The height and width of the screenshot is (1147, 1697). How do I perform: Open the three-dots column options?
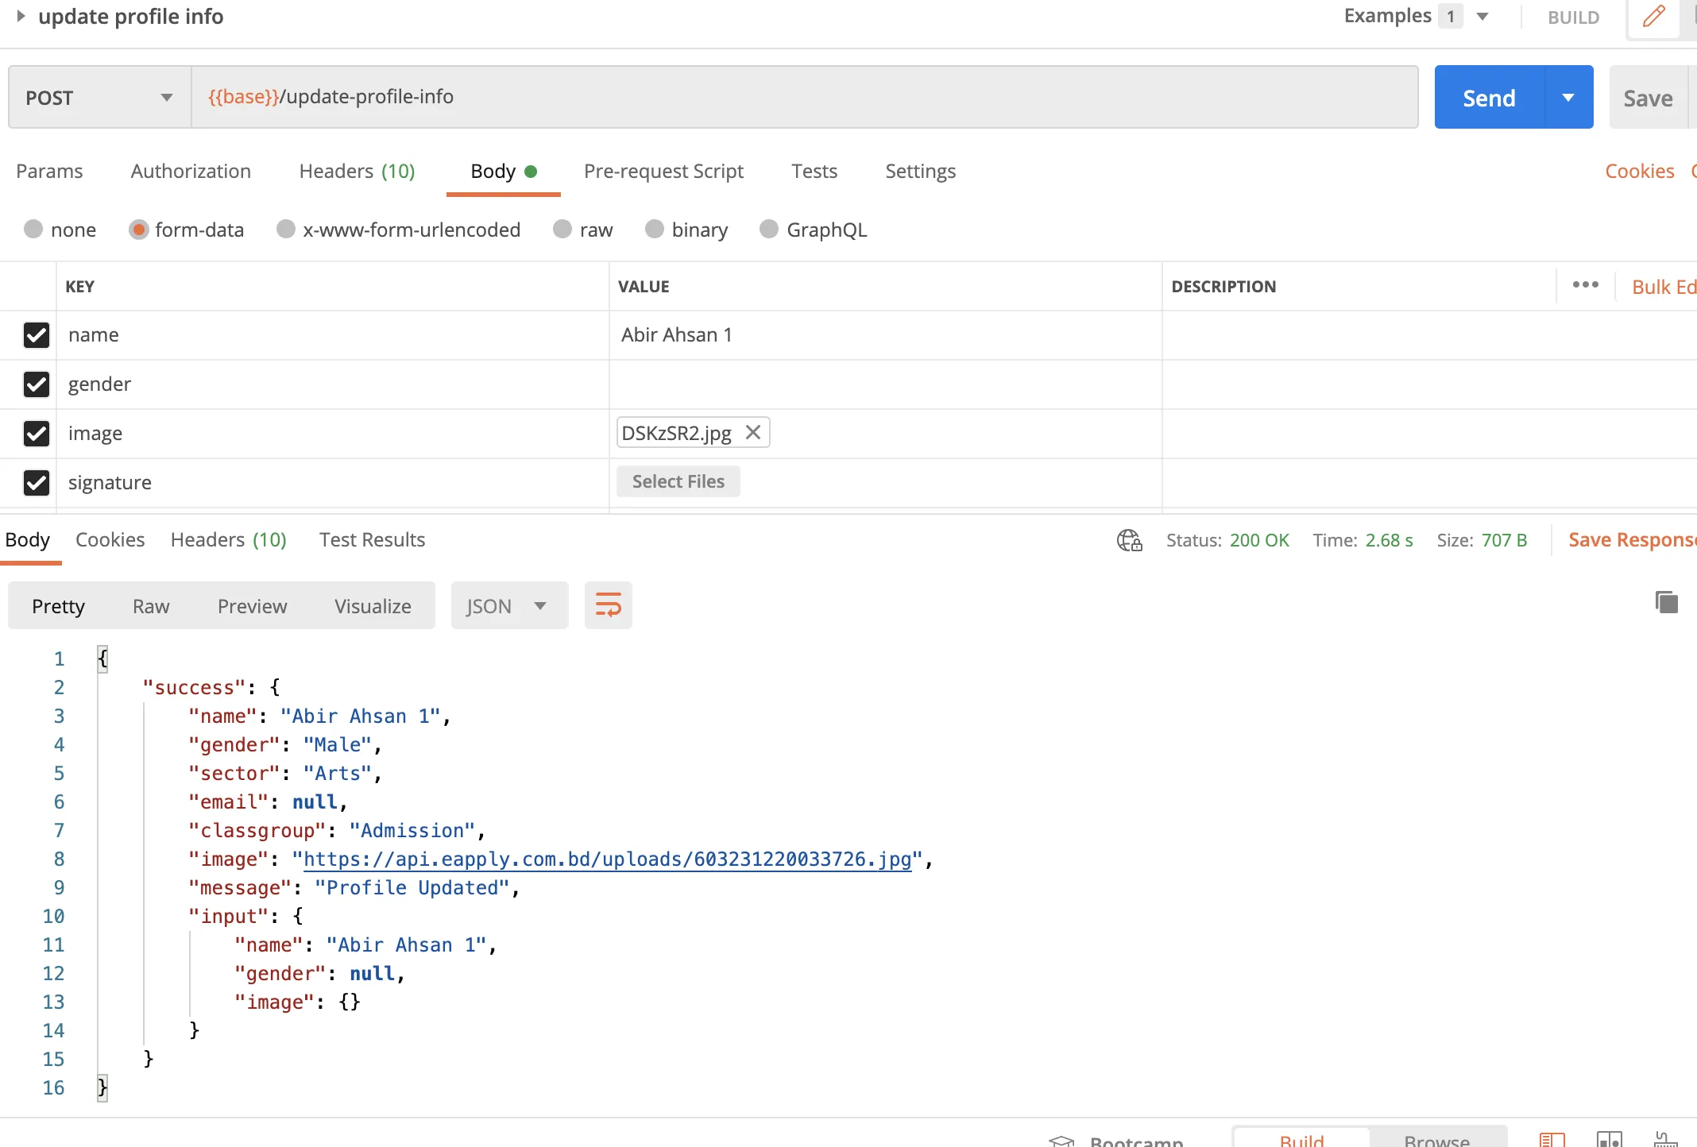(1585, 285)
